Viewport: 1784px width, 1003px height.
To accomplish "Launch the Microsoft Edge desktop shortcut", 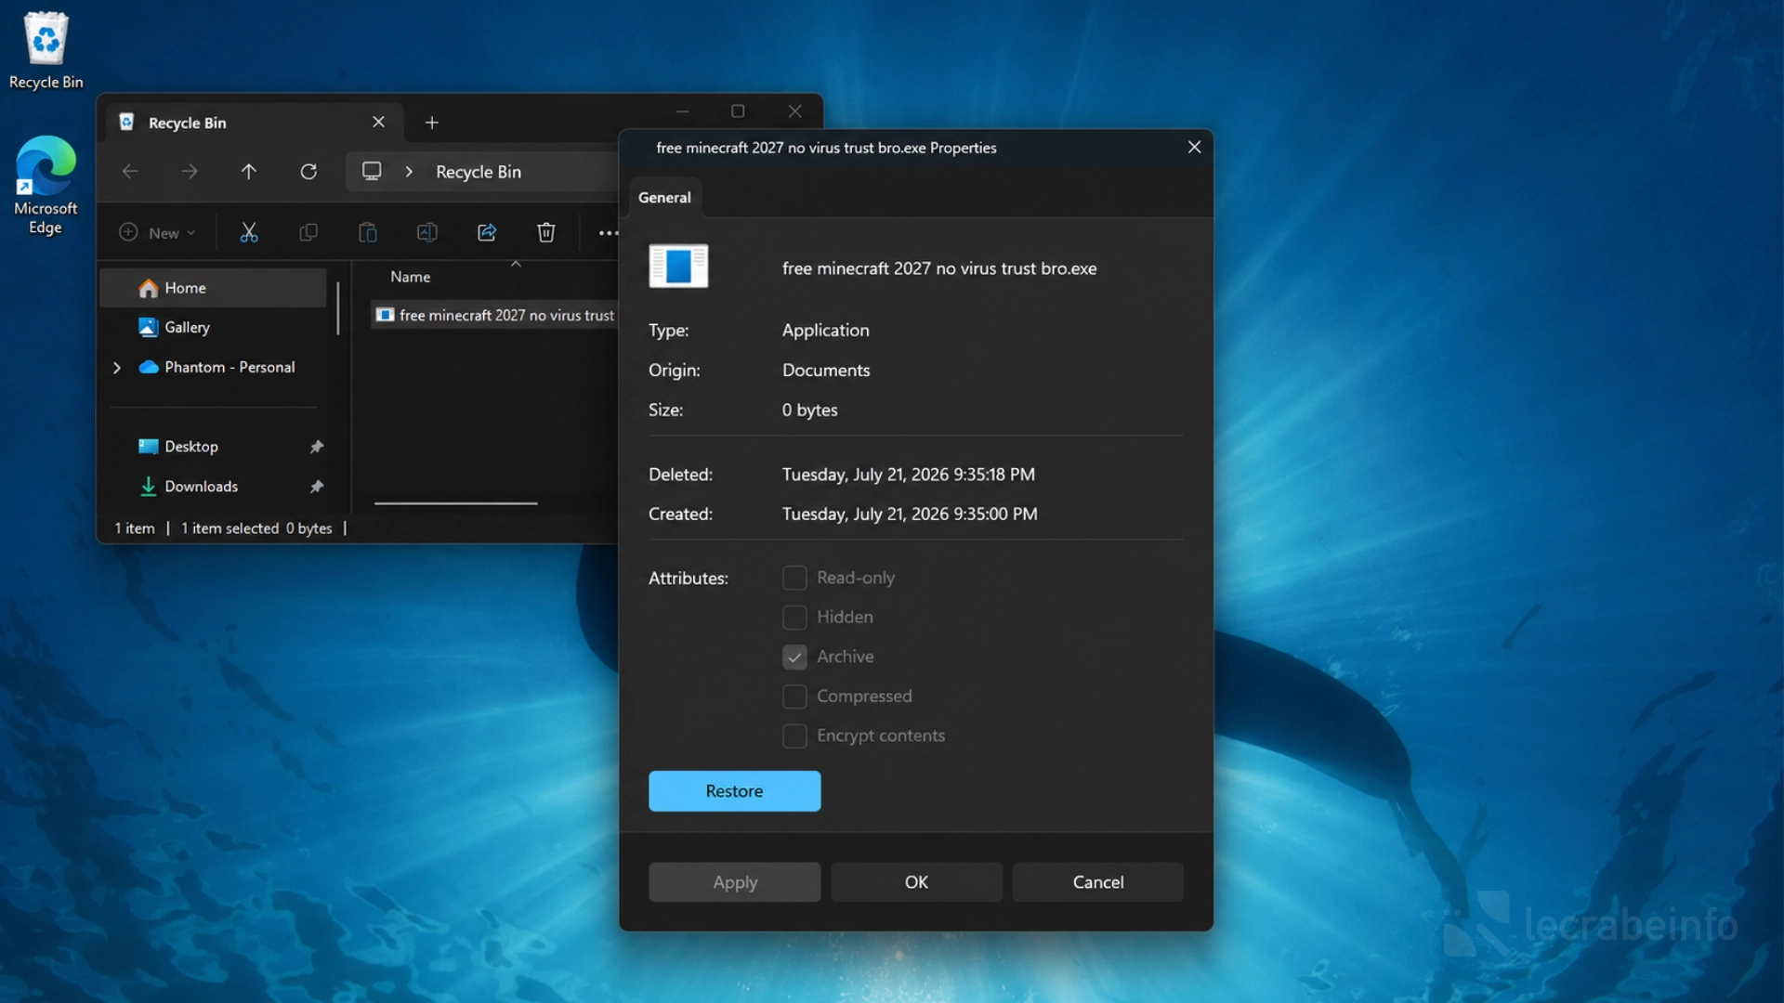I will tap(46, 186).
